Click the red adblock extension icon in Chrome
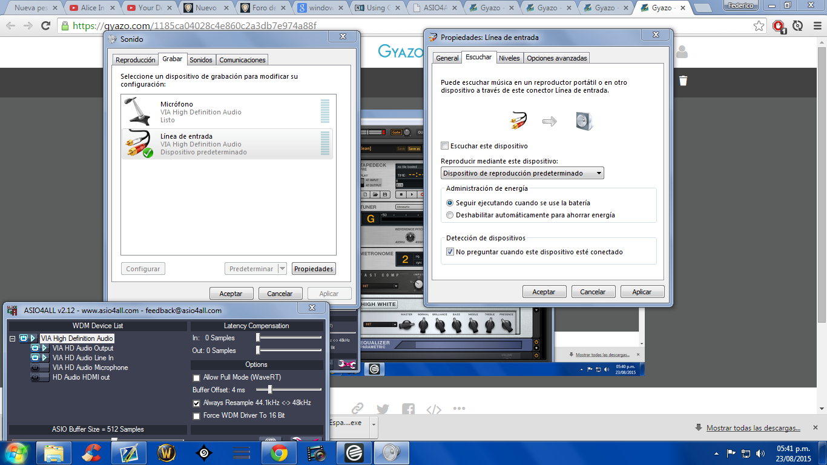 (780, 27)
